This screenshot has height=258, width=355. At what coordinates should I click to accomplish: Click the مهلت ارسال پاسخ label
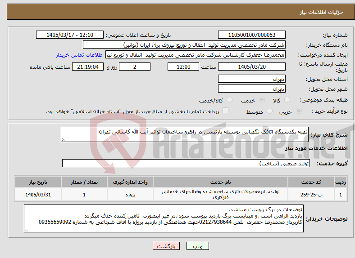coord(323,67)
